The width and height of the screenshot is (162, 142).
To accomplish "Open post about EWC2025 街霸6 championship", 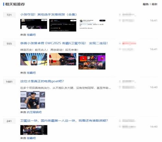I will [x=64, y=43].
